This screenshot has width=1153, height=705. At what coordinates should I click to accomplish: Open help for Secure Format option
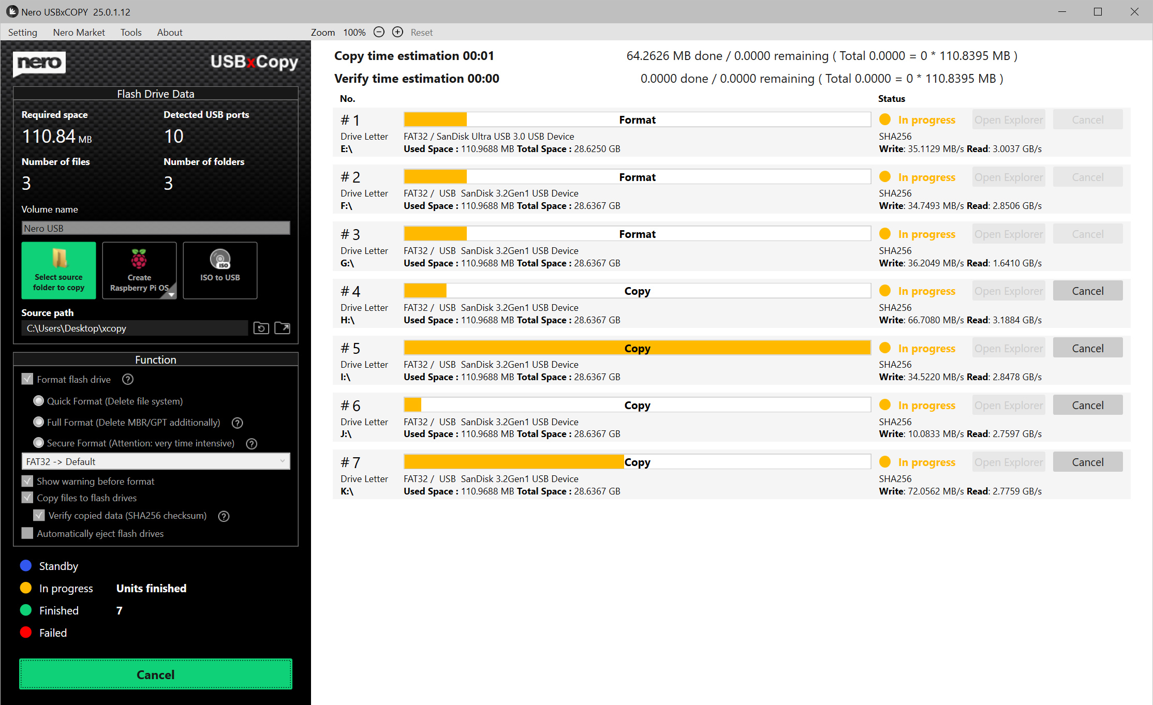pyautogui.click(x=252, y=444)
